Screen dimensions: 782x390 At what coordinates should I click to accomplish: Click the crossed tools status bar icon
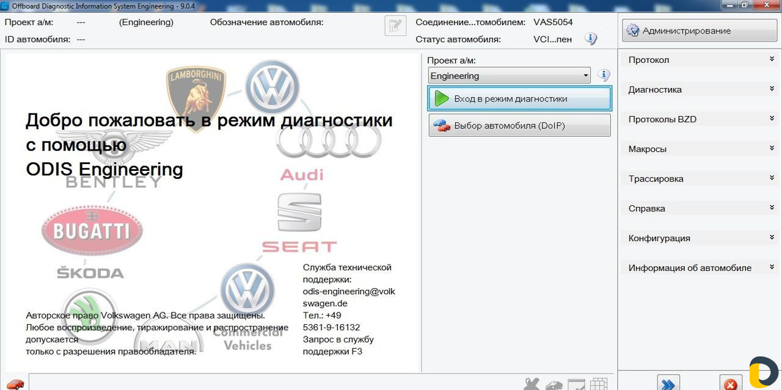point(532,385)
